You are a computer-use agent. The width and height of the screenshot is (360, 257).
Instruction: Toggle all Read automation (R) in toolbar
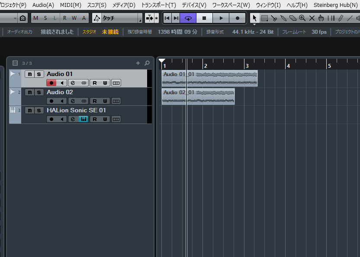tap(65, 18)
